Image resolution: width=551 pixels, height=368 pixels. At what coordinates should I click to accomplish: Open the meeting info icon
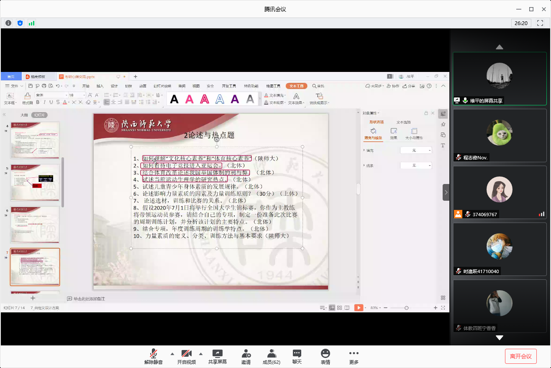[8, 23]
